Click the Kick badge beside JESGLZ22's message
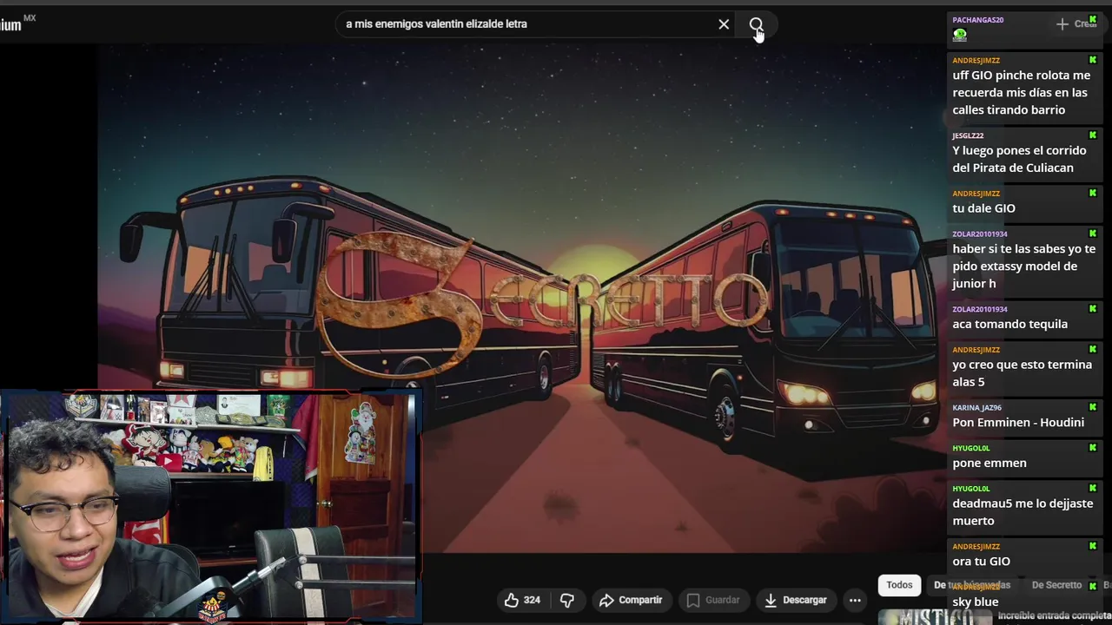The image size is (1112, 625). [1093, 135]
